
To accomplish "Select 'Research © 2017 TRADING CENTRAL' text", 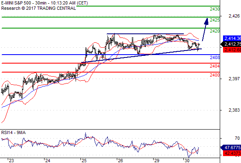I will coord(38,8).
